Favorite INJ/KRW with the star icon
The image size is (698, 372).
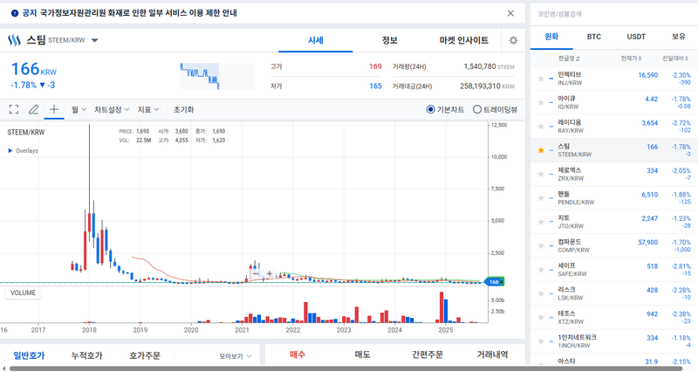pos(541,79)
